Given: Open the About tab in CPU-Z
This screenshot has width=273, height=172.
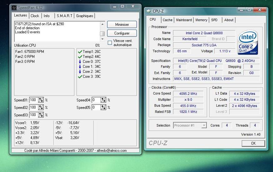Looking at the screenshot, I should pos(229,20).
